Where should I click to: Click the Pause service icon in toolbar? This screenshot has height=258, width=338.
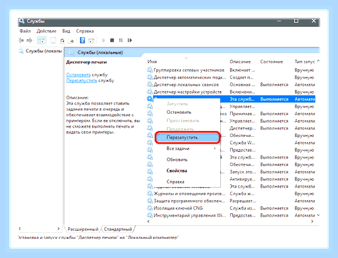120,40
